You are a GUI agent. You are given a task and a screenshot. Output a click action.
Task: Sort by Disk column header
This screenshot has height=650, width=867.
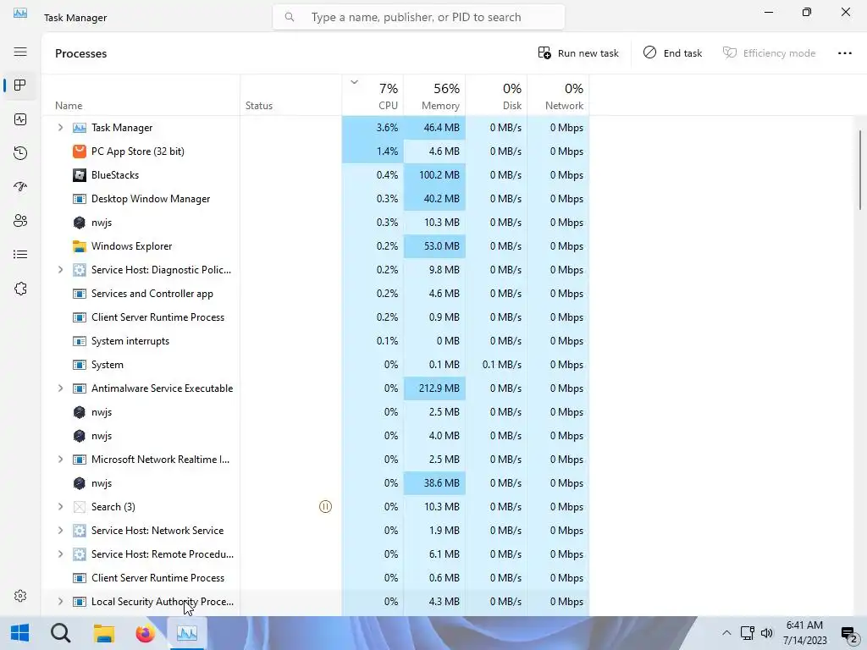496,96
